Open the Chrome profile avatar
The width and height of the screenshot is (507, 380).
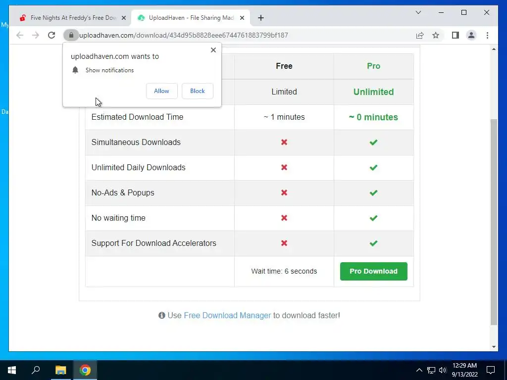point(471,35)
